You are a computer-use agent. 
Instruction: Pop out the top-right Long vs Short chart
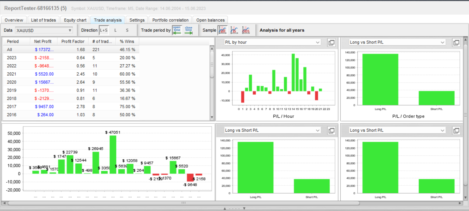pyautogui.click(x=456, y=43)
